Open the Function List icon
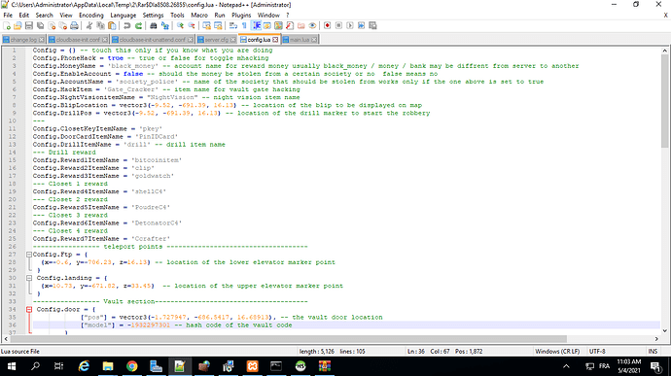The height and width of the screenshot is (376, 671). click(x=290, y=25)
